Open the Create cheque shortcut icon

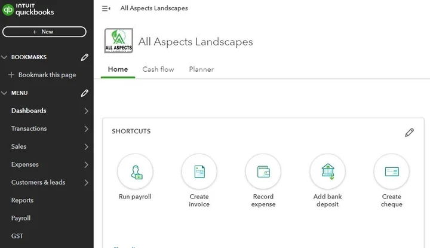point(391,172)
